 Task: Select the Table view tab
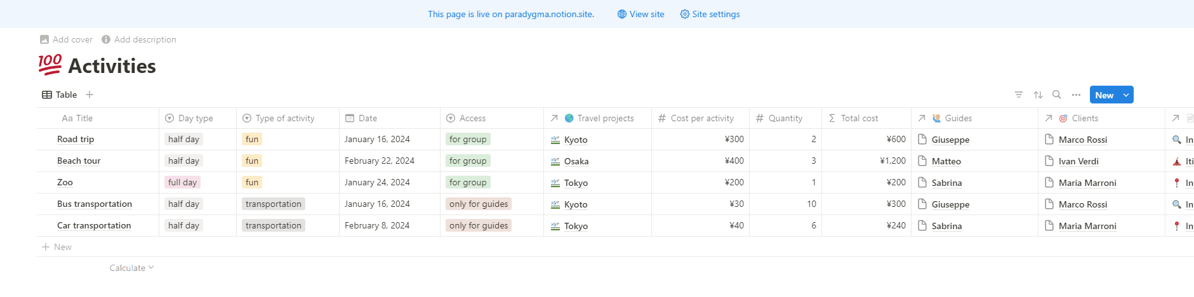click(x=60, y=95)
